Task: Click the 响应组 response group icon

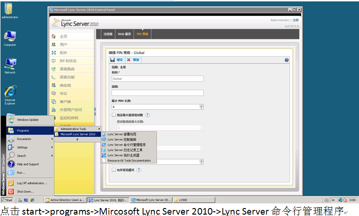Action: coord(54,85)
